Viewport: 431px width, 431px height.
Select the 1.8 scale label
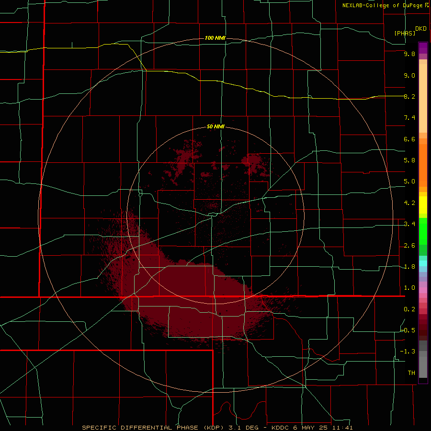(409, 267)
